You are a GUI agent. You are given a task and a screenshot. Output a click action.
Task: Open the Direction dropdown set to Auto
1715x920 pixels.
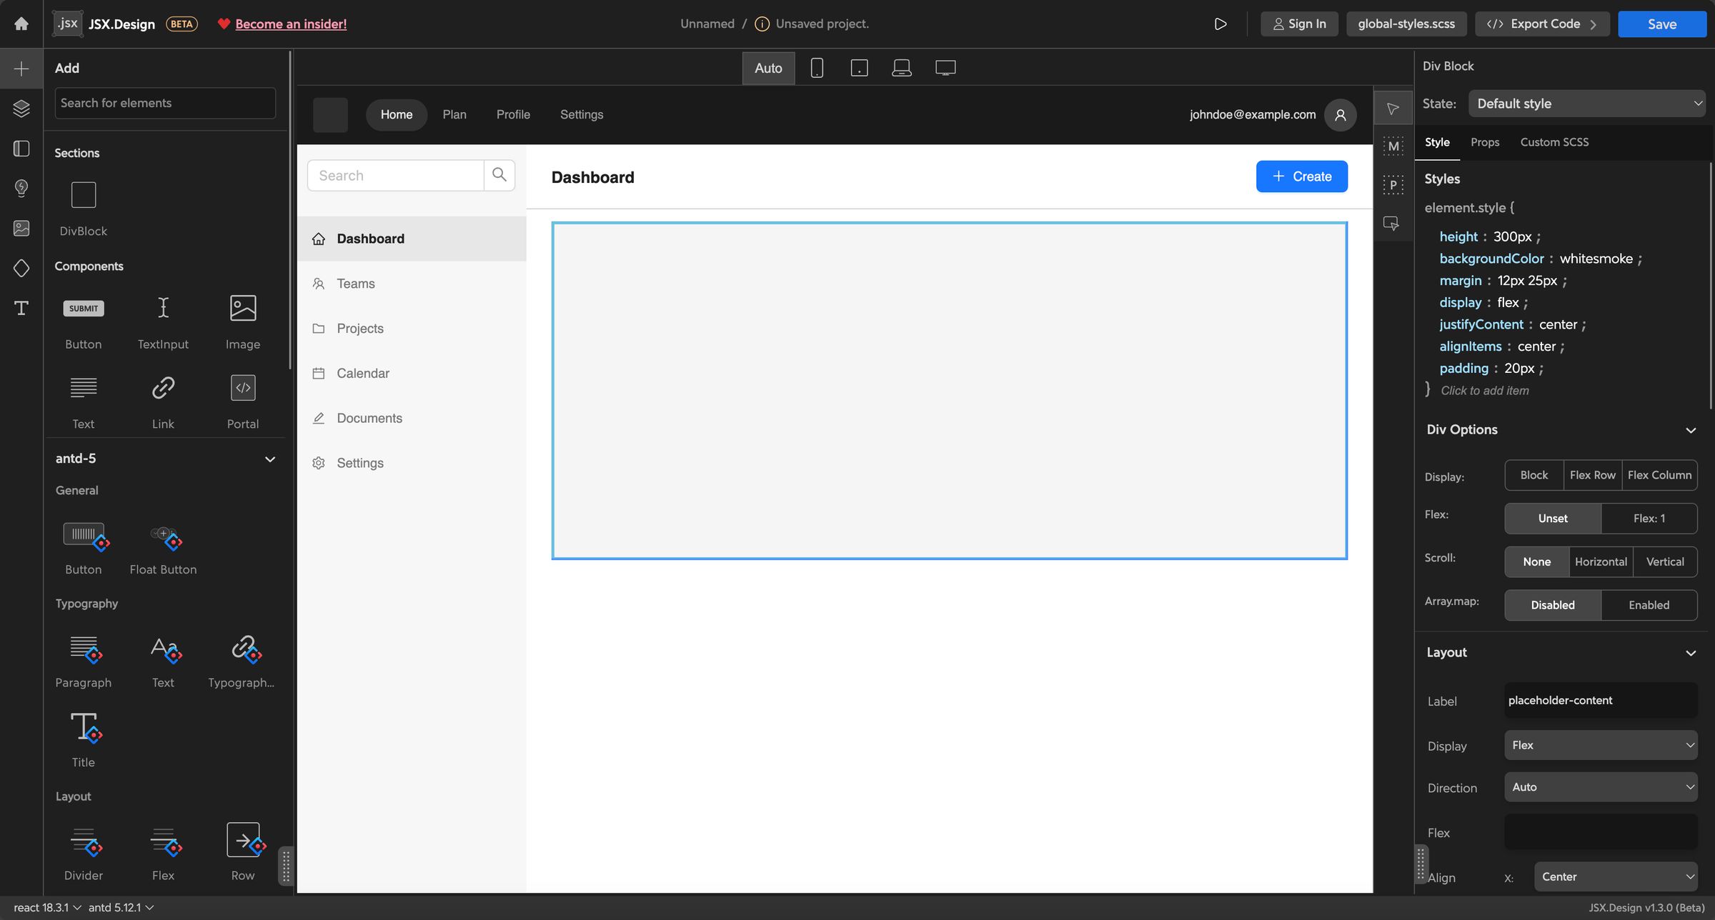click(x=1600, y=786)
